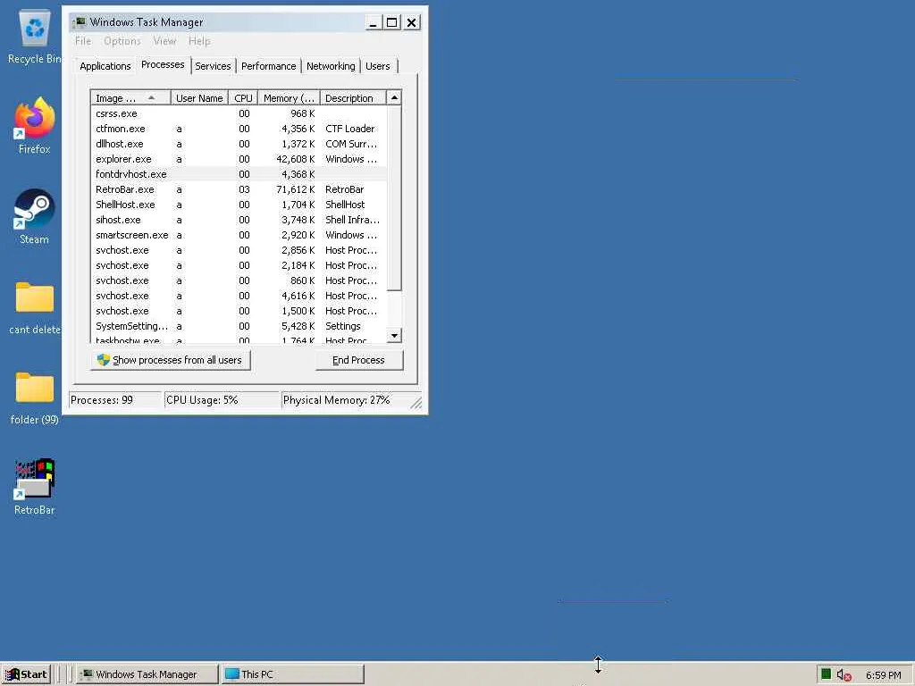Select the fontdrvhost.exe process
This screenshot has width=915, height=686.
pyautogui.click(x=239, y=174)
